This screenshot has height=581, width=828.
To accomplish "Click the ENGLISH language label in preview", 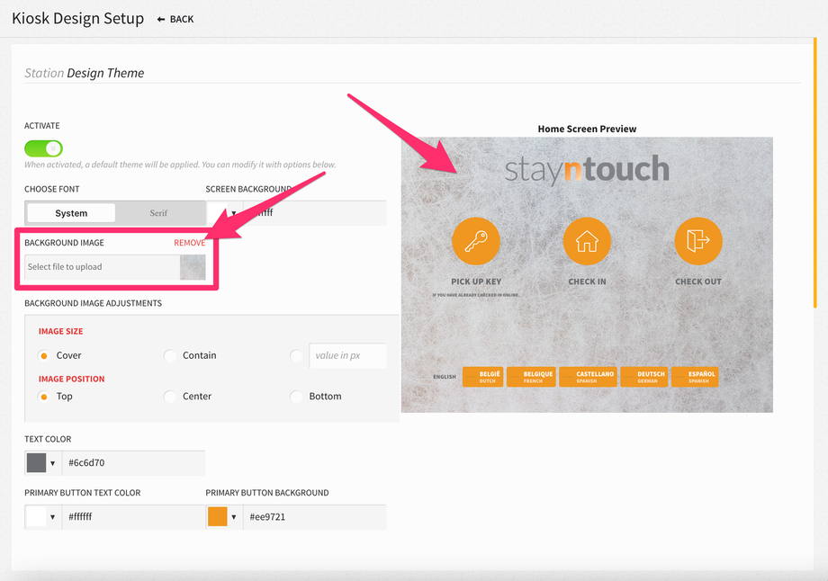I will point(444,377).
